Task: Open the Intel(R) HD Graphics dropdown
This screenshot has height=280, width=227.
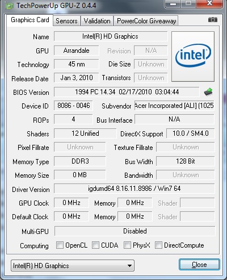Action: pyautogui.click(x=73, y=266)
